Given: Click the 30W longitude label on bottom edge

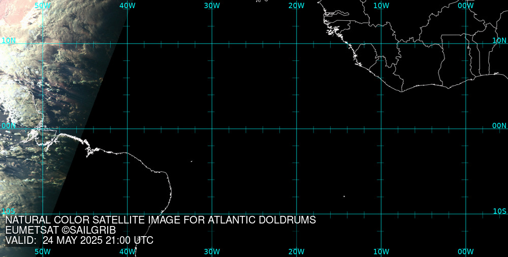Looking at the screenshot, I should pos(212,252).
